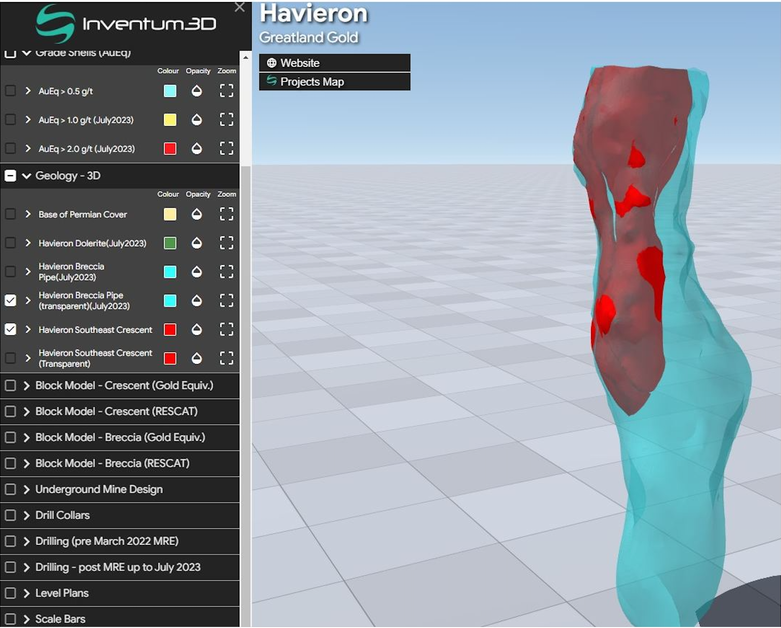The height and width of the screenshot is (628, 781).
Task: Open the Website link
Action: point(335,63)
